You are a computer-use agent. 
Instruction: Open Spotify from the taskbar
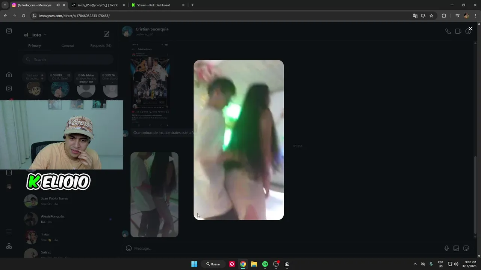pyautogui.click(x=265, y=264)
